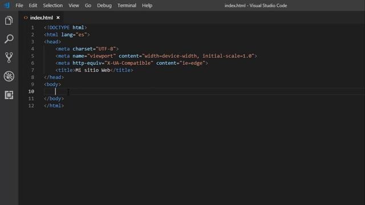
Task: Open the Terminal menu
Action: pyautogui.click(x=127, y=5)
